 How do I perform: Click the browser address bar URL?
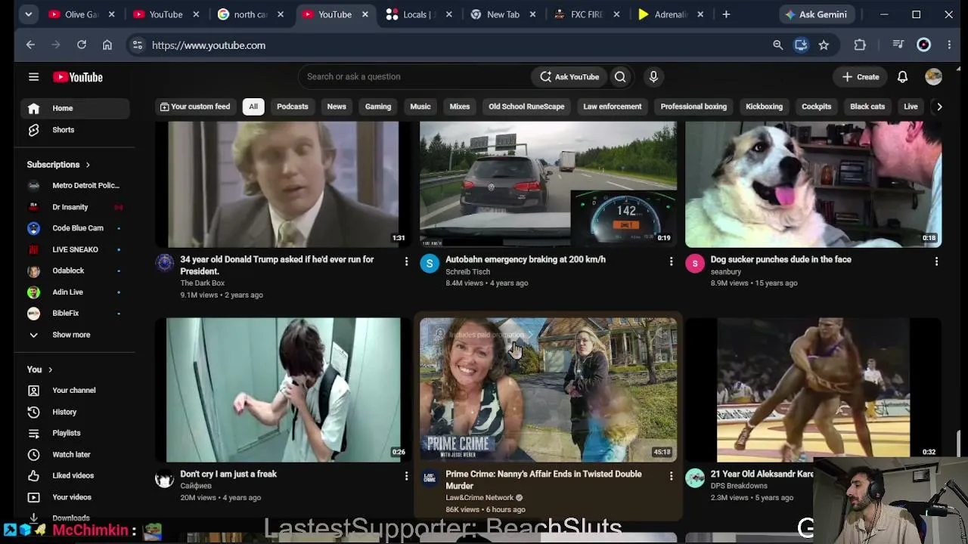click(x=209, y=45)
